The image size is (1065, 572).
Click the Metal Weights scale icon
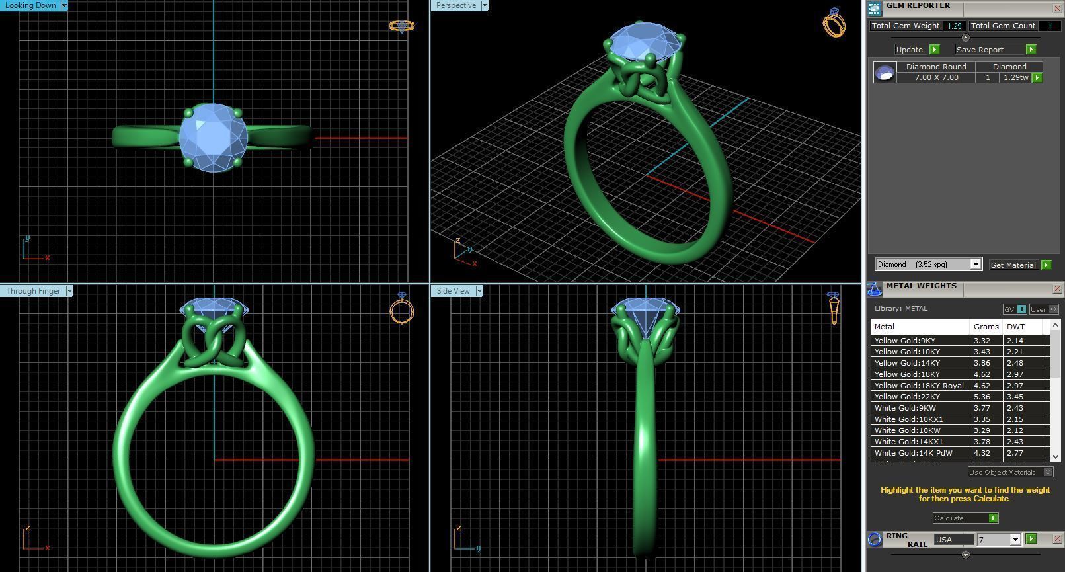point(875,289)
